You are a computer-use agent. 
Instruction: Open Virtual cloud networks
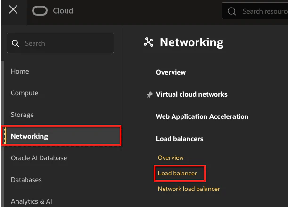(x=192, y=94)
